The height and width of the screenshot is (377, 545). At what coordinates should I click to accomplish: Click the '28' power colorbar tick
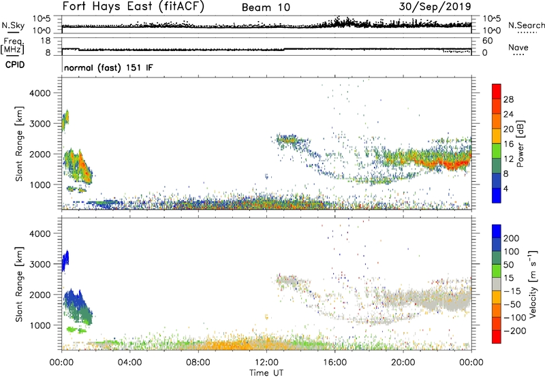coord(508,99)
